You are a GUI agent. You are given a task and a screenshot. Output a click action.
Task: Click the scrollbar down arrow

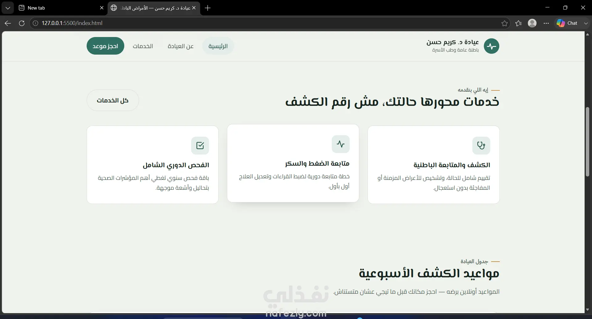[587, 309]
